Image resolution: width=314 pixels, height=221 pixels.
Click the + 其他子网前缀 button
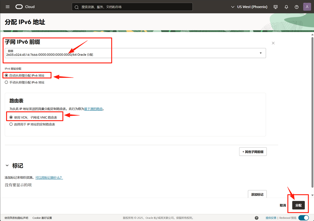(x=253, y=152)
